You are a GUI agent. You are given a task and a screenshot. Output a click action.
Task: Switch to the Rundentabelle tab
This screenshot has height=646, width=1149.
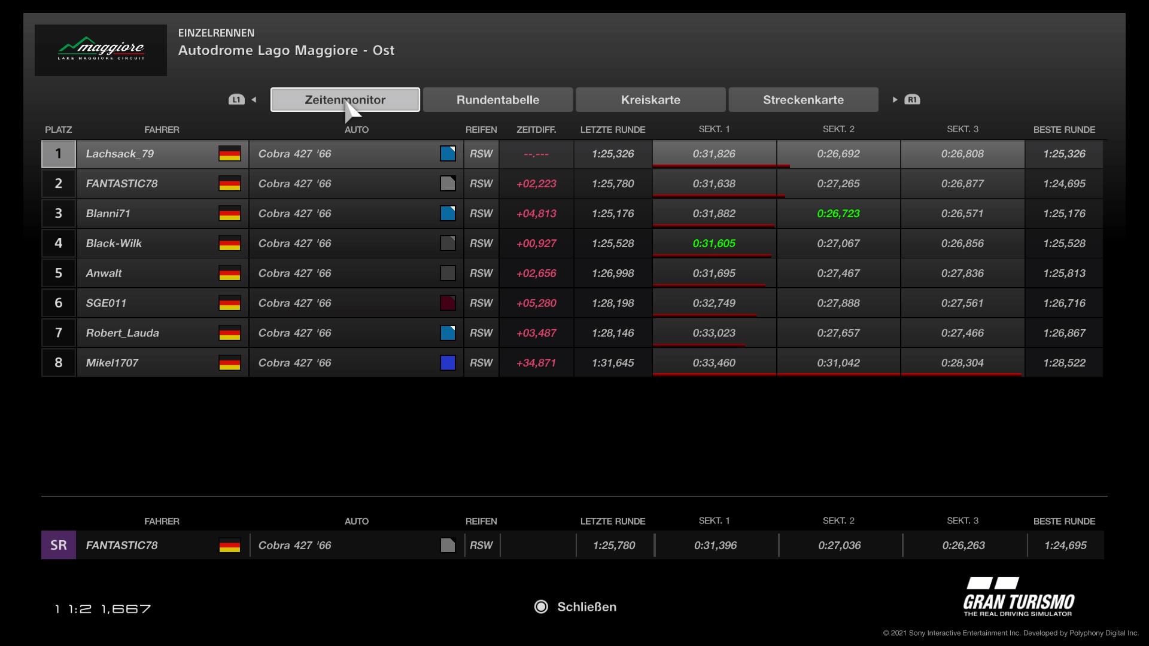(x=497, y=100)
